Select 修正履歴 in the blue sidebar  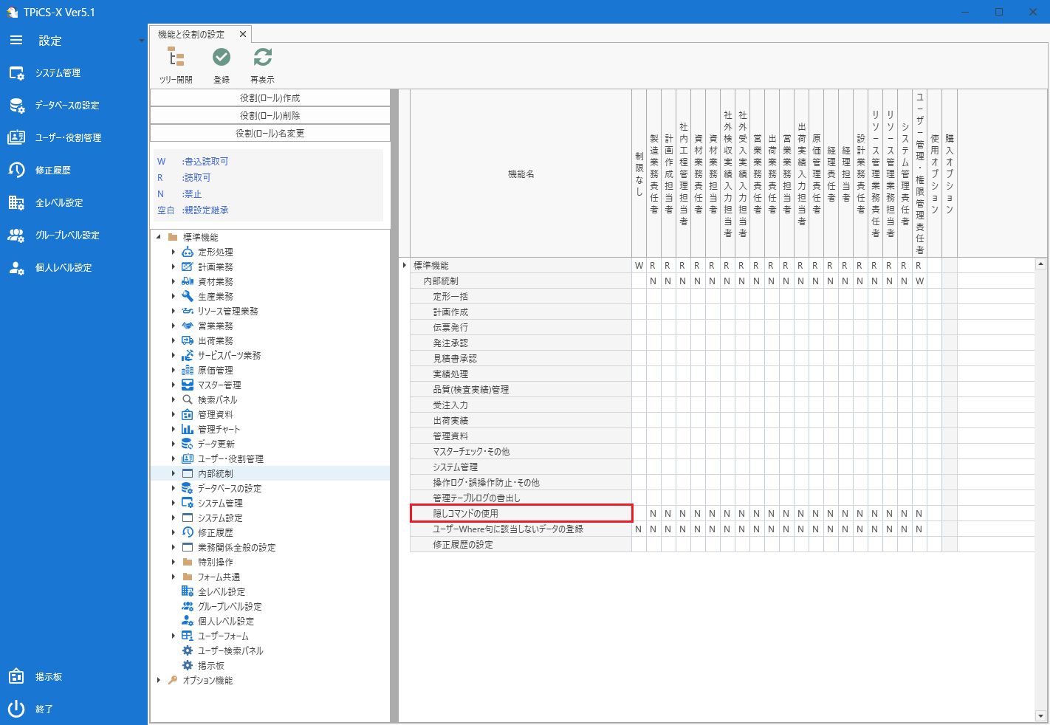(x=52, y=171)
